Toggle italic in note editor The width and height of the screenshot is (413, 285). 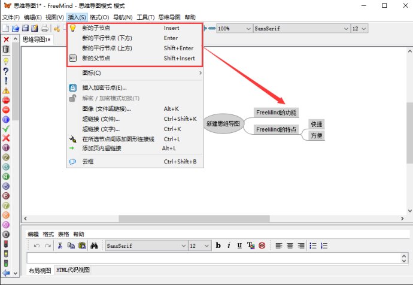point(229,245)
